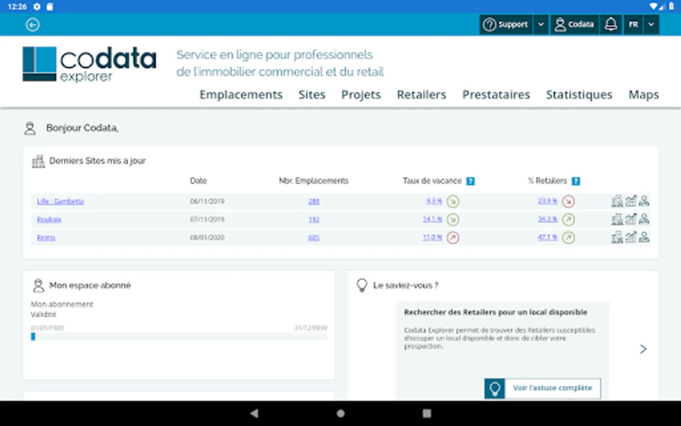Click the FR language button
The width and height of the screenshot is (681, 426).
[633, 24]
